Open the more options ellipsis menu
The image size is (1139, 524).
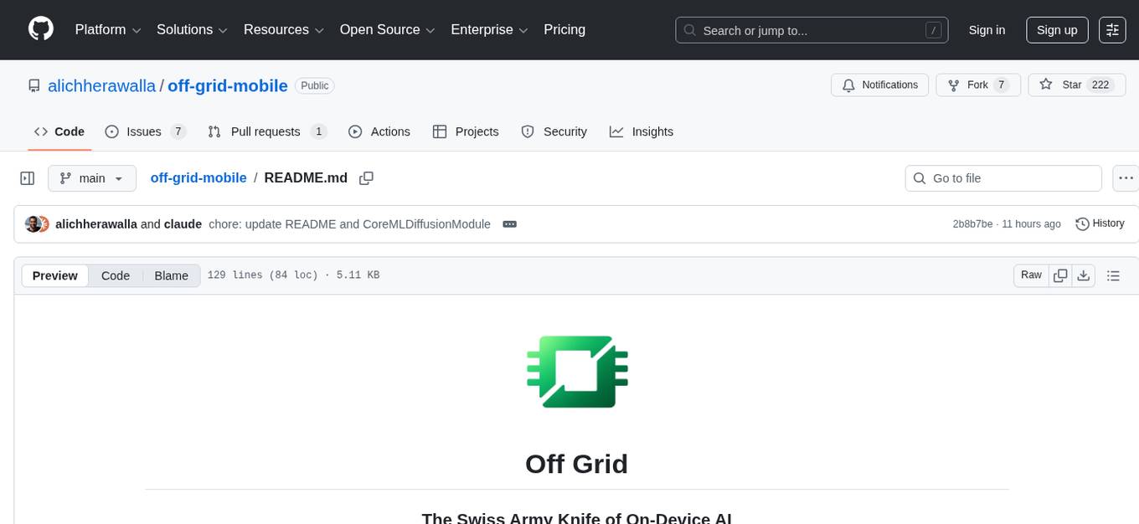pyautogui.click(x=1126, y=178)
